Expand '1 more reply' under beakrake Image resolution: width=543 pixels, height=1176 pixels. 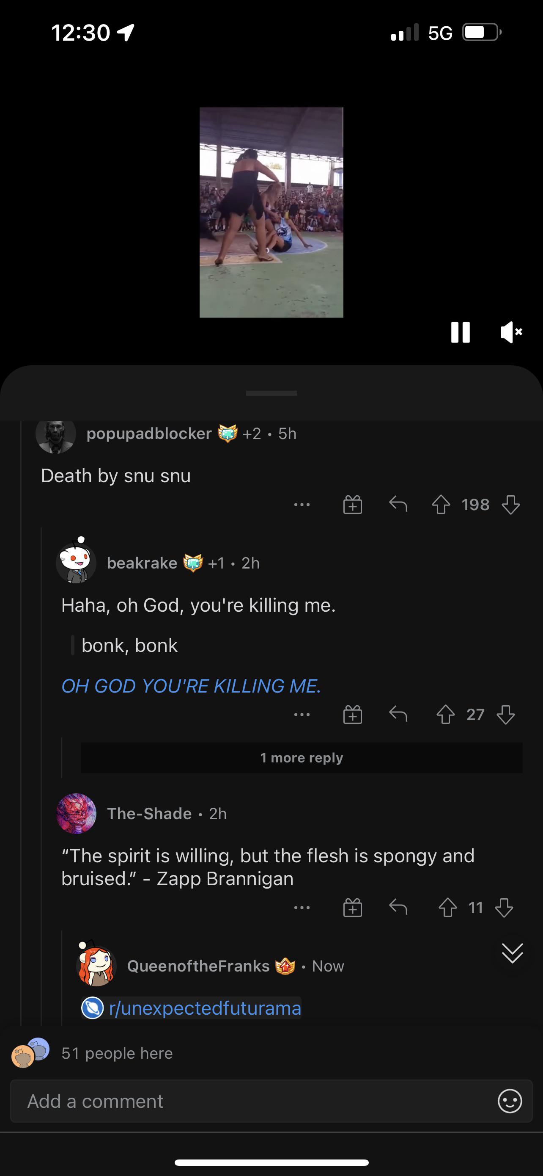[301, 757]
